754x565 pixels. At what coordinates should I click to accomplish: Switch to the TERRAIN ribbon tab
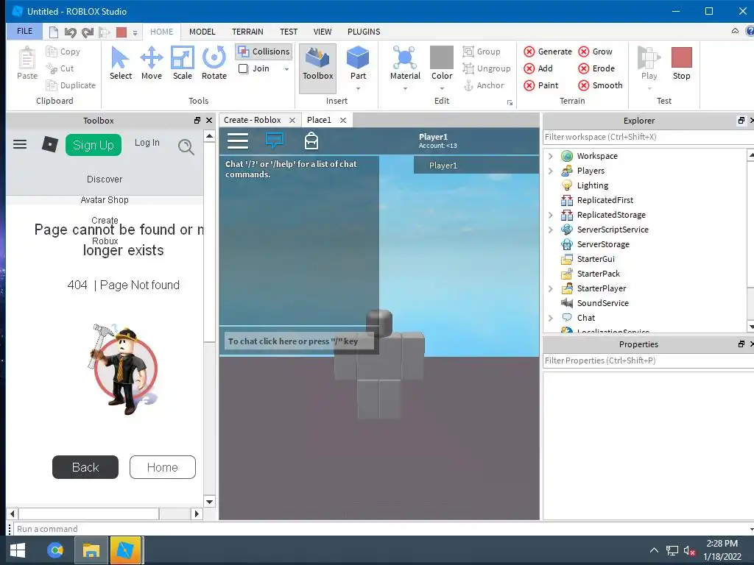point(247,32)
